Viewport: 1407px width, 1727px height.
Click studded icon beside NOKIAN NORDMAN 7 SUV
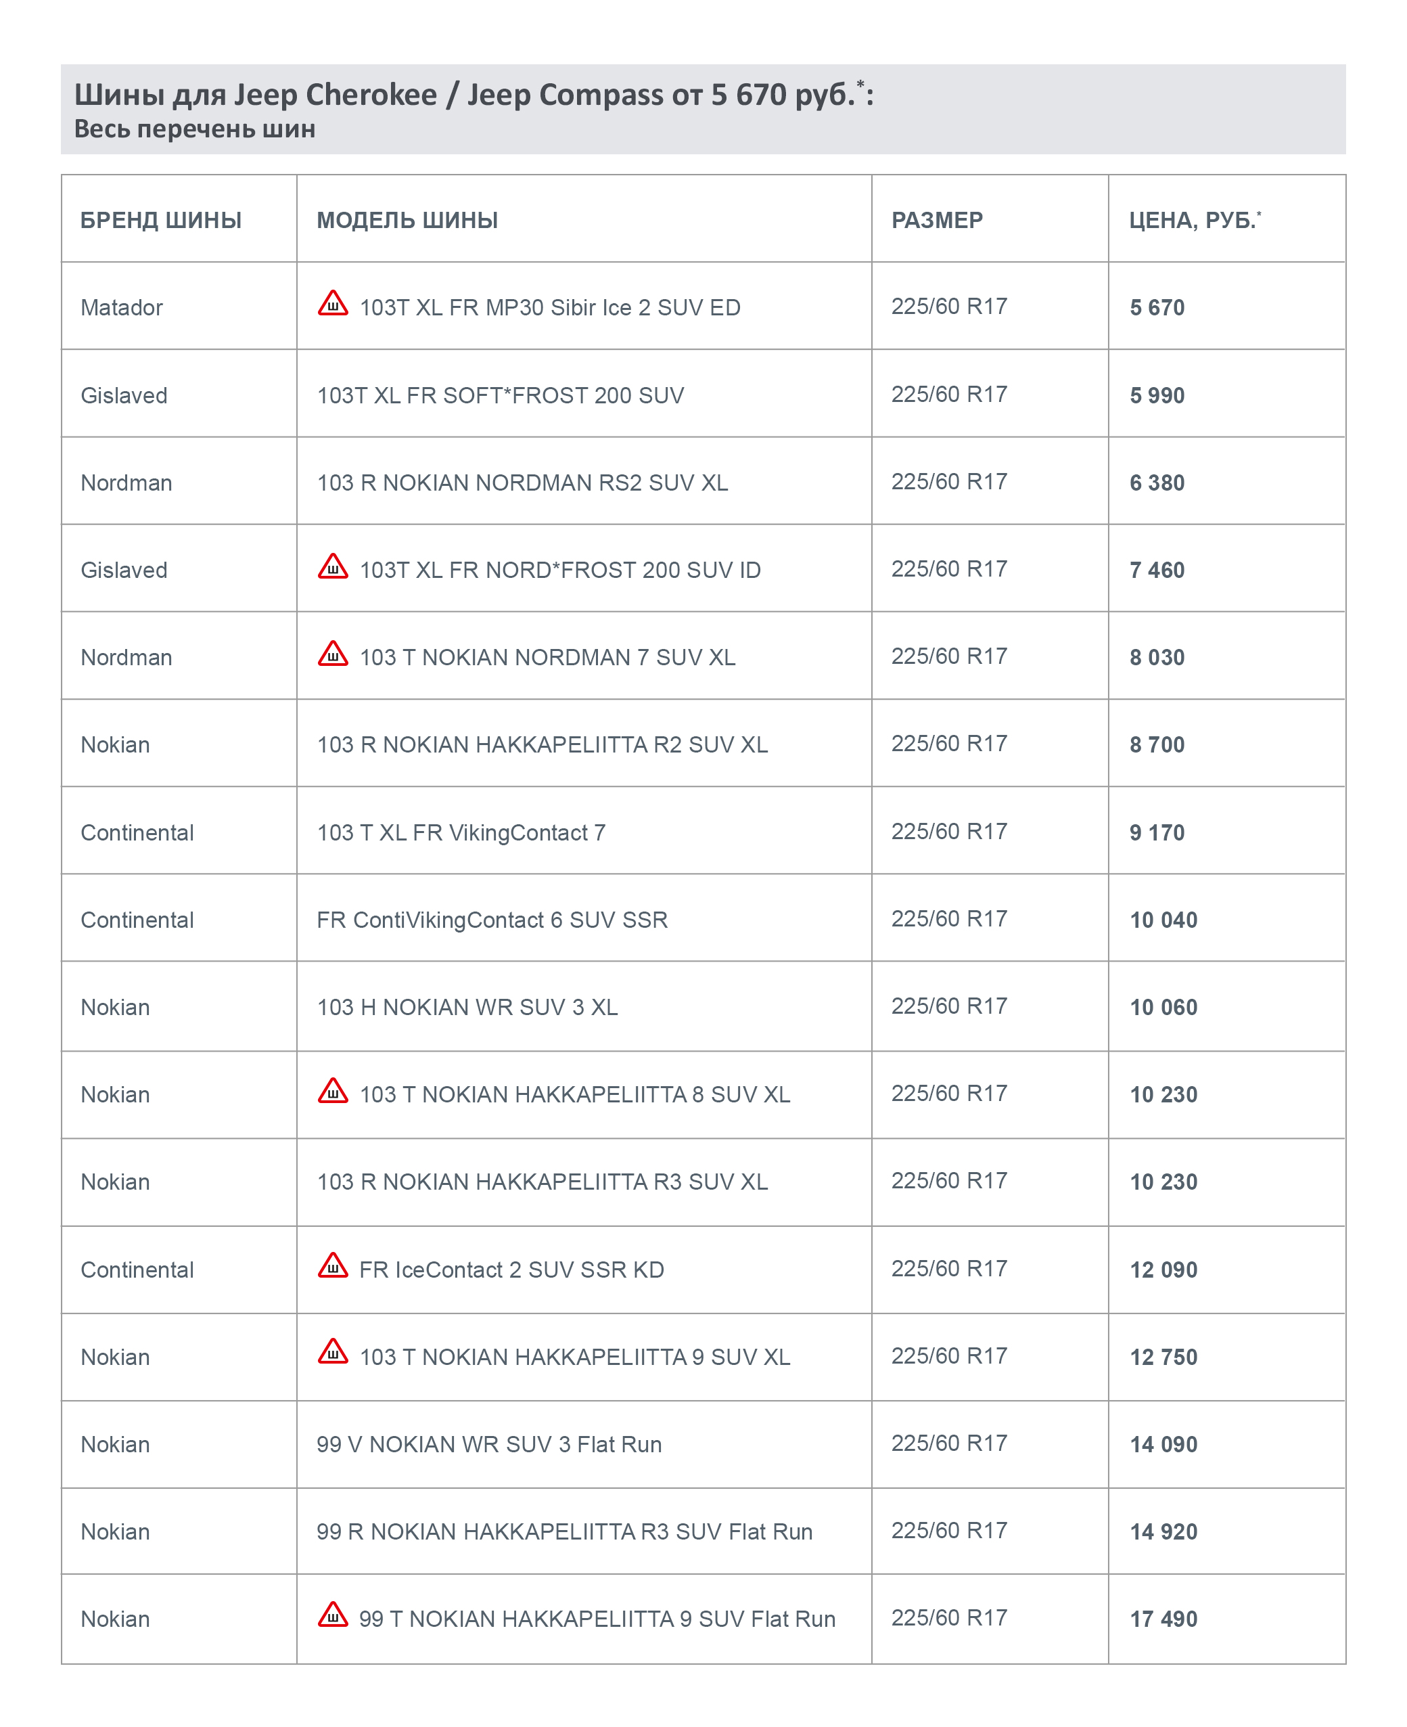[332, 654]
